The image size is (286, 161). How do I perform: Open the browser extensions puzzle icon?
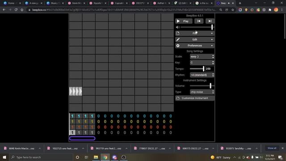click(x=270, y=10)
